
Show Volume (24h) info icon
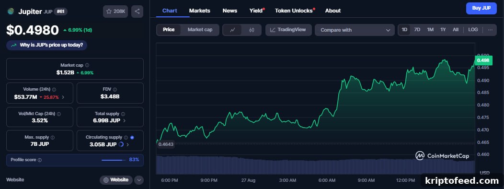(54, 90)
